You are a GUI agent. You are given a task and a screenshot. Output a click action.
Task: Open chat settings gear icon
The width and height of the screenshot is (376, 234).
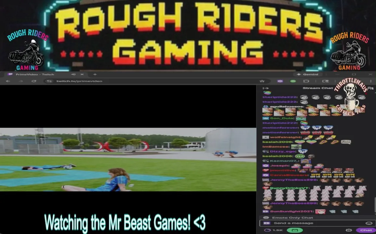pyautogui.click(x=349, y=230)
